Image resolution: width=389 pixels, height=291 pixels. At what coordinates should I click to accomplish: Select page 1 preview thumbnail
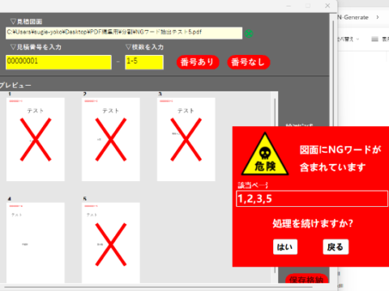click(36, 139)
